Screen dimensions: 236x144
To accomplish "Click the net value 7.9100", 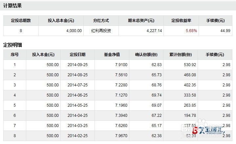I will (121, 65).
